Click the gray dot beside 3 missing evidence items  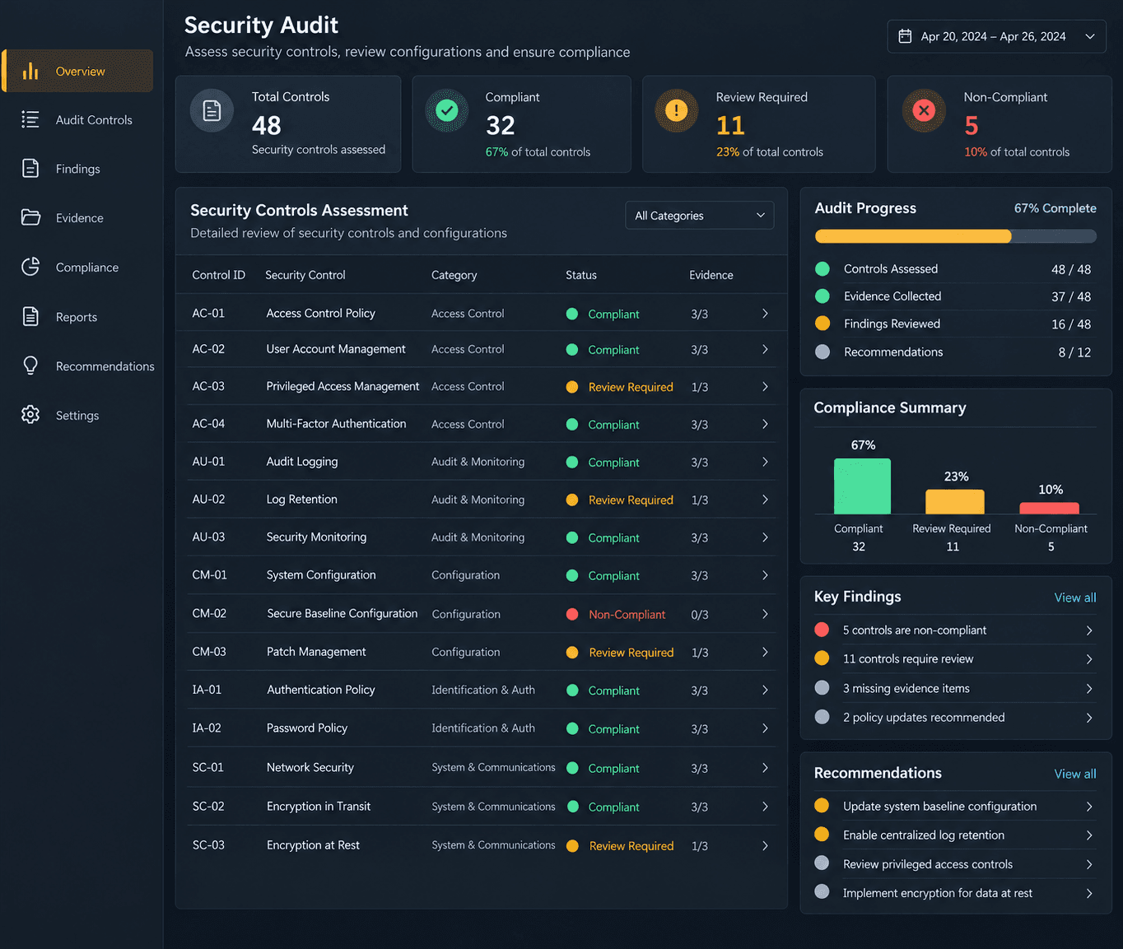(x=822, y=687)
